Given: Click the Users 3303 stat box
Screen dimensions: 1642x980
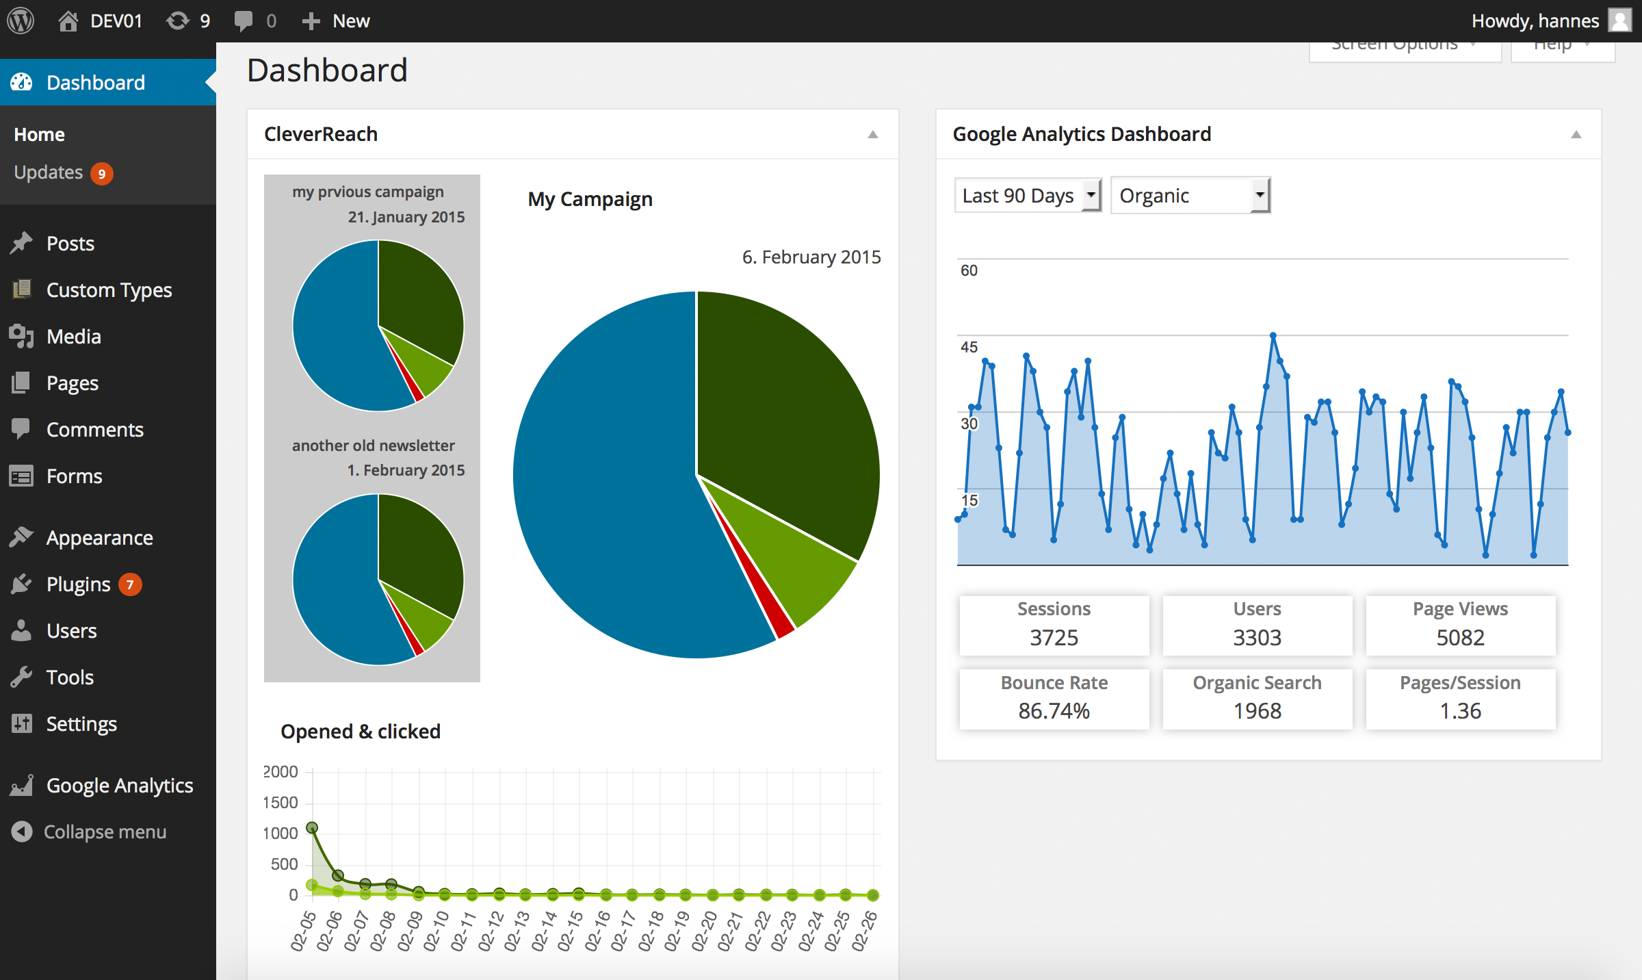Looking at the screenshot, I should (x=1257, y=625).
